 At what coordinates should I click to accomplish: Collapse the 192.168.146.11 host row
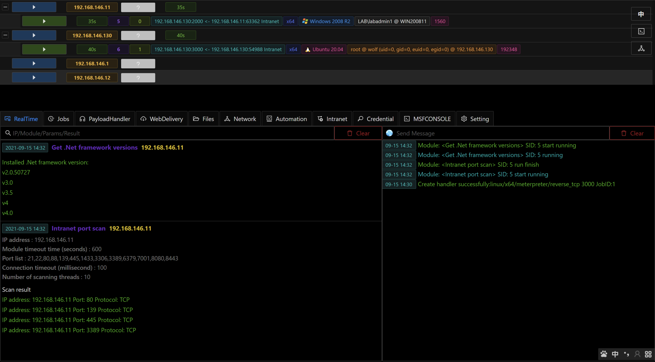[x=5, y=7]
